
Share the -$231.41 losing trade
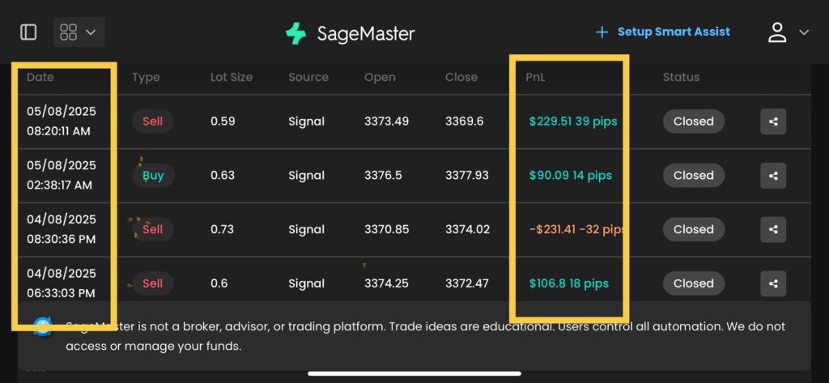tap(773, 229)
